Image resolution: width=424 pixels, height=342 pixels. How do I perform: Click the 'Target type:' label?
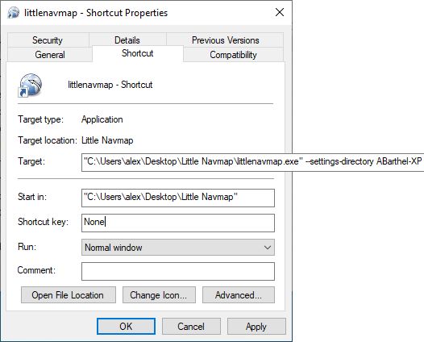40,119
